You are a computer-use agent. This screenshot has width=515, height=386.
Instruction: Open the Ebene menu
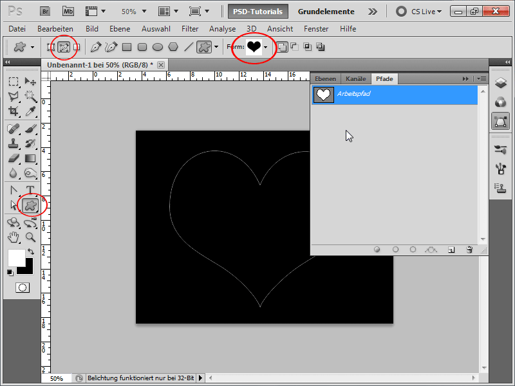120,29
